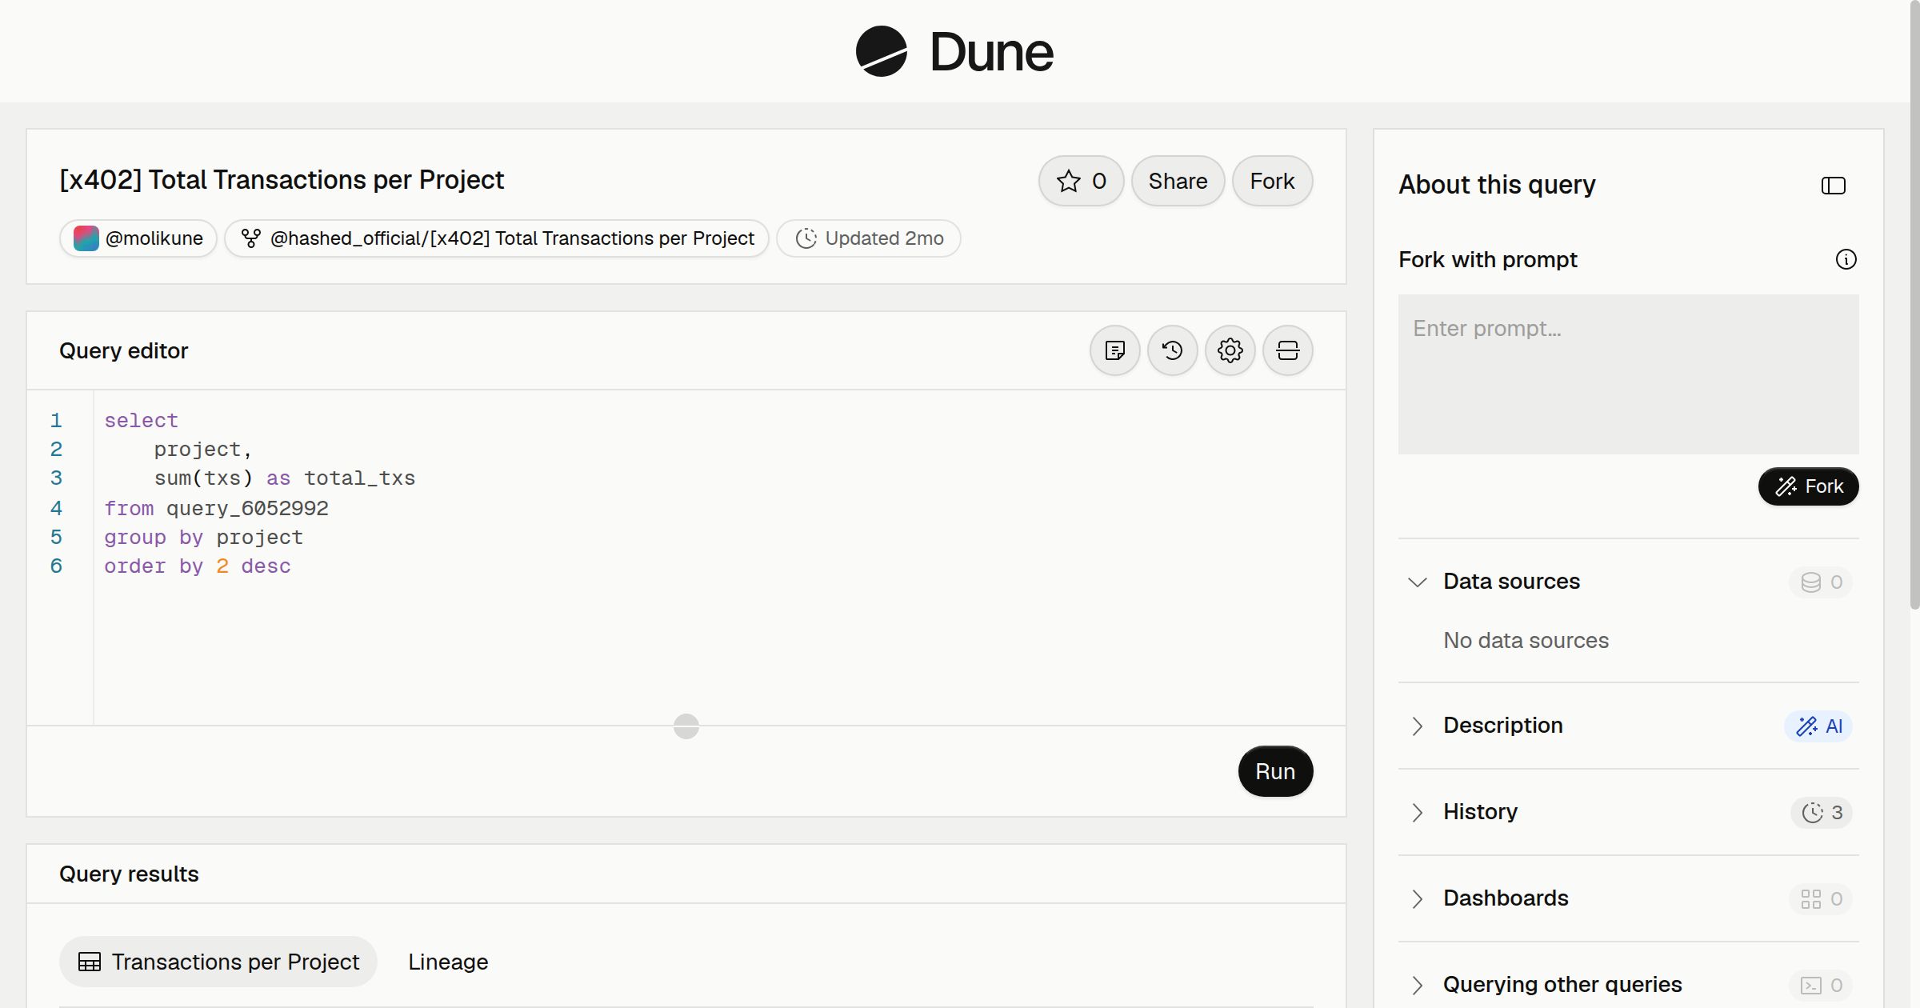Click table icon in Transactions per Project tab
The width and height of the screenshot is (1920, 1008).
90,962
